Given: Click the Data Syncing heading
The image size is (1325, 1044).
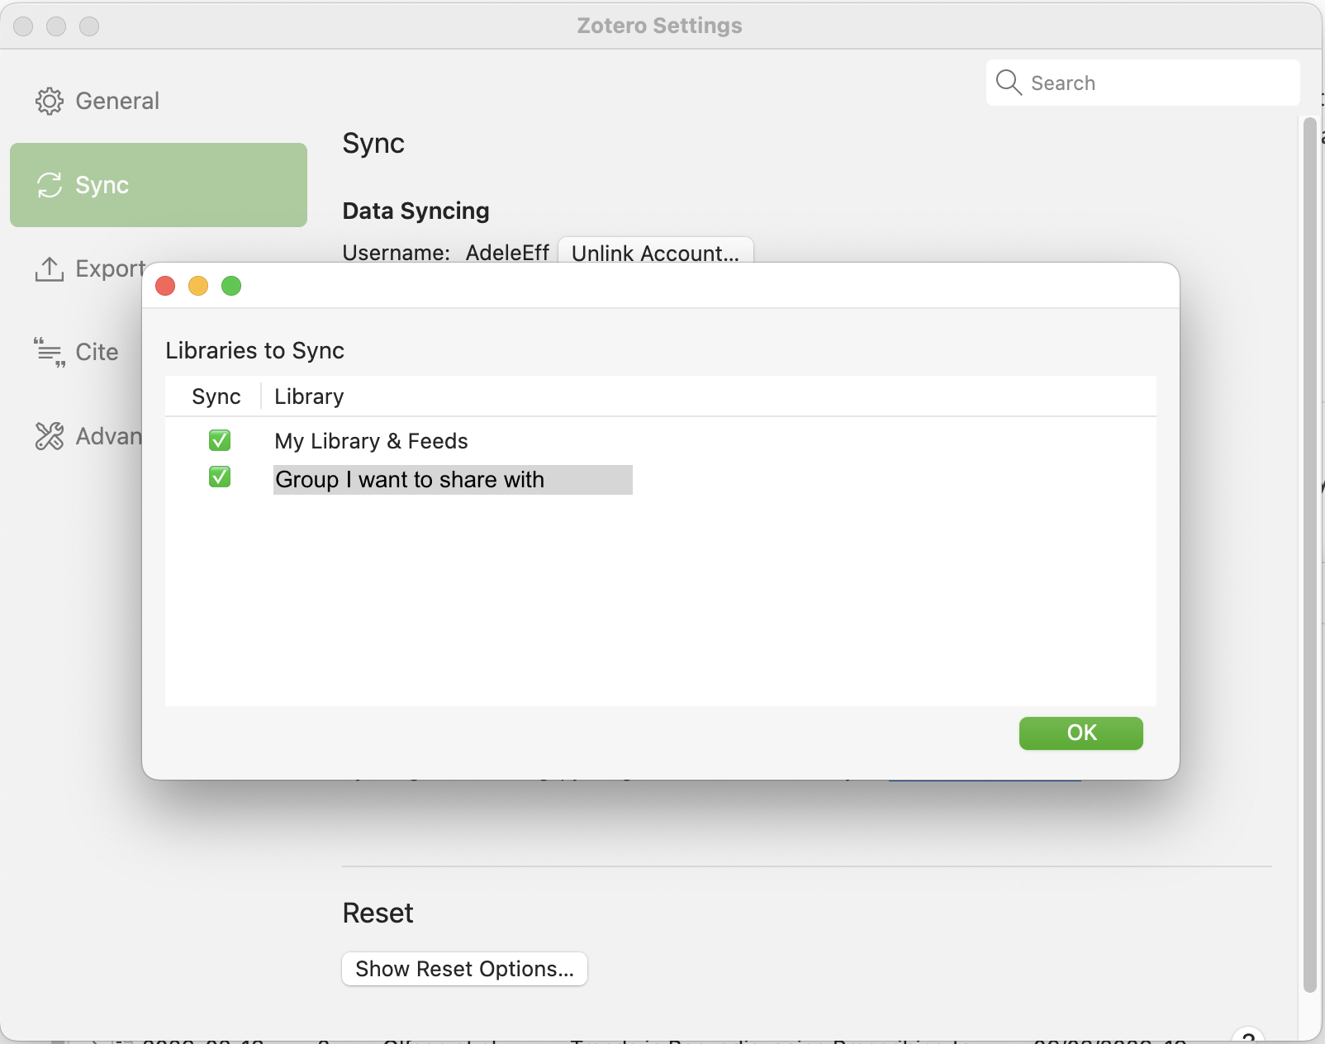Looking at the screenshot, I should (x=416, y=211).
